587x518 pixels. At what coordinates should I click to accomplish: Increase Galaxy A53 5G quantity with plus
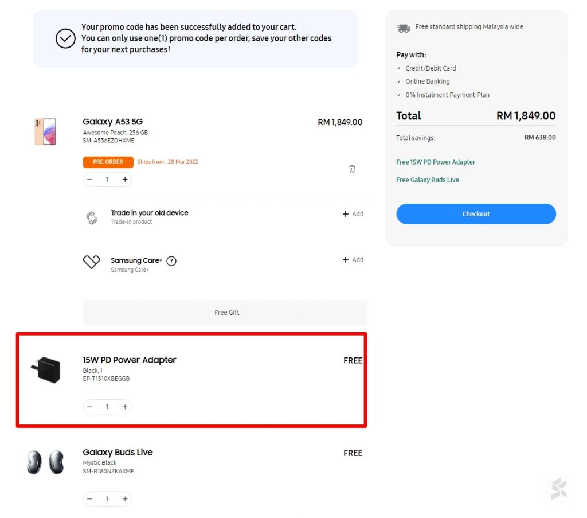125,180
